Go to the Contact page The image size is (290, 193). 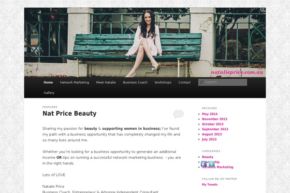[x=185, y=83]
